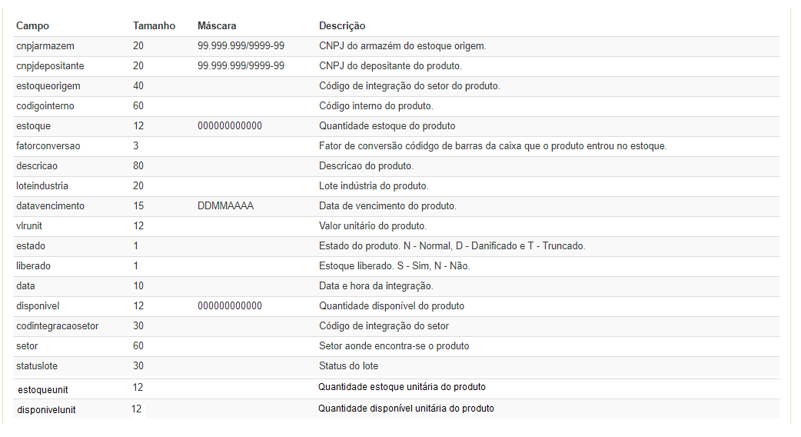The image size is (801, 437).
Task: Click the codintegracaosetor field cell
Action: click(x=57, y=326)
